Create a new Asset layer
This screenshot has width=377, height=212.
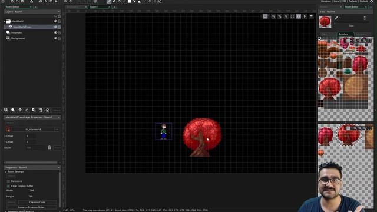tap(34, 110)
